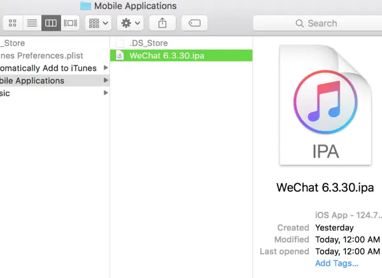Switch to cover flow view
The image size is (382, 278).
70,23
